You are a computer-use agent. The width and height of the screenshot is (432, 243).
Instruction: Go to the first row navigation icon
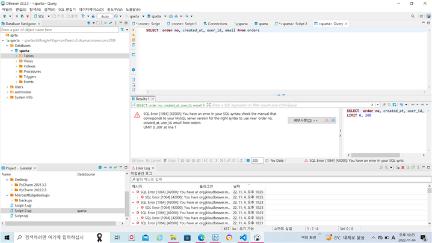point(206,161)
